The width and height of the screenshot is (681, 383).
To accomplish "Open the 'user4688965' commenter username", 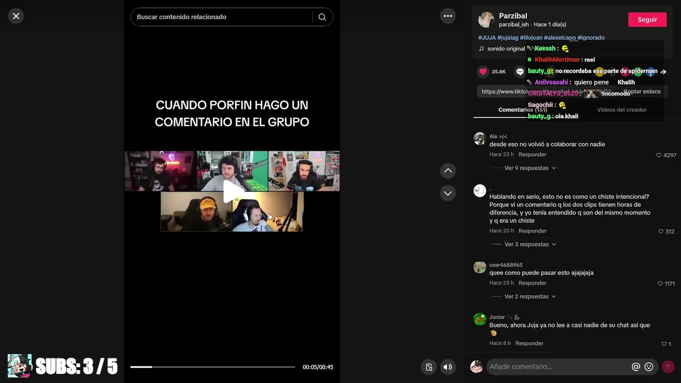I will click(x=506, y=265).
